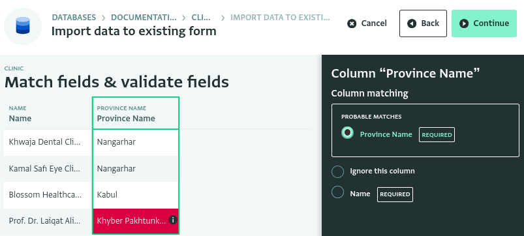Click the Cancel X circle icon
This screenshot has width=524, height=236.
[352, 23]
